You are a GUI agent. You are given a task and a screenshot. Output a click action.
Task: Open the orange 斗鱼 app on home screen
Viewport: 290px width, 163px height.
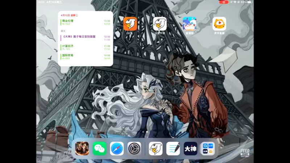(x=130, y=24)
